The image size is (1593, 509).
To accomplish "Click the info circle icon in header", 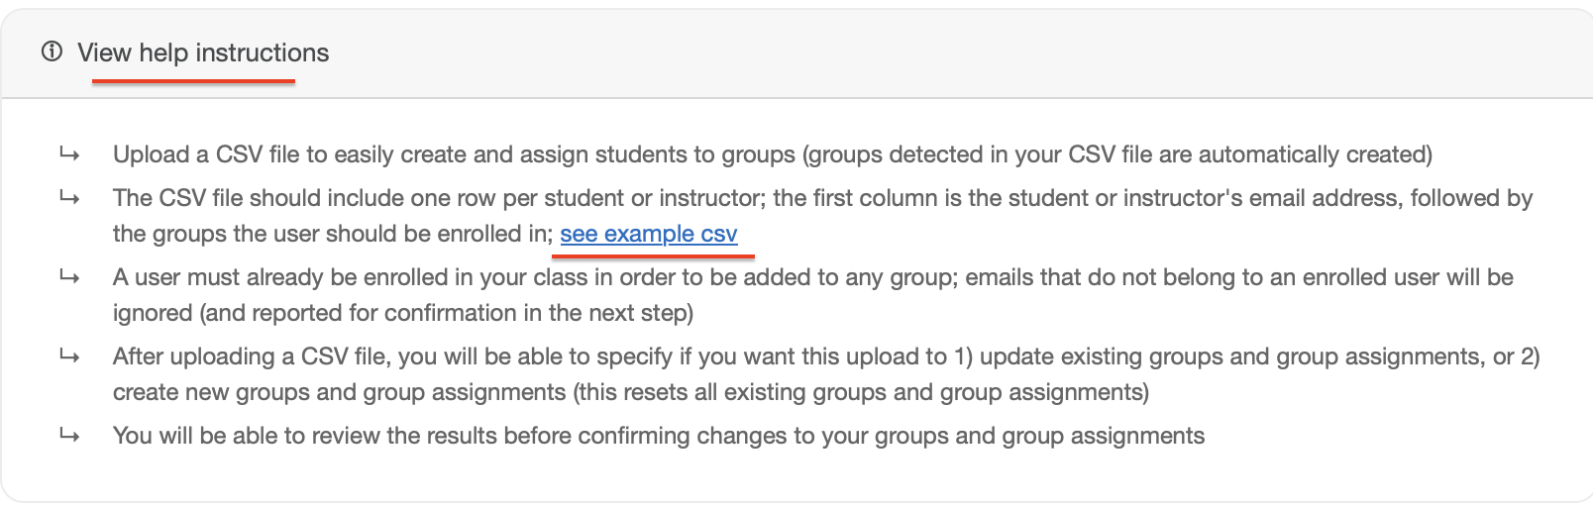I will click(x=52, y=51).
